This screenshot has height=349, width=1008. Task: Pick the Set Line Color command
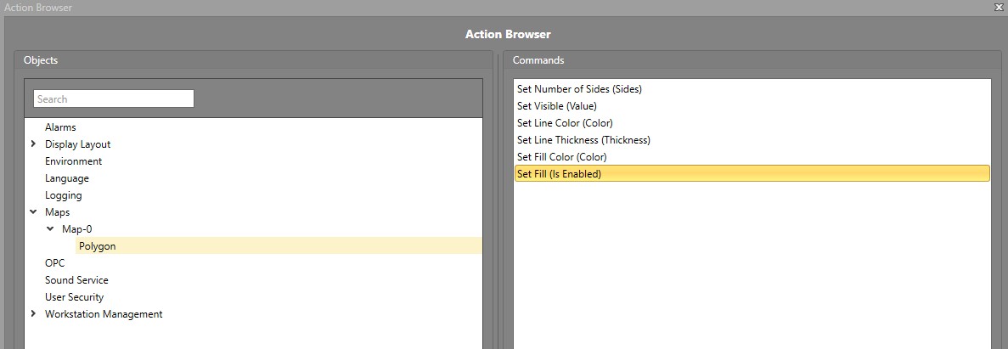[565, 123]
